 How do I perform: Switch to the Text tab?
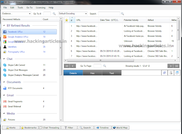pos(112,73)
